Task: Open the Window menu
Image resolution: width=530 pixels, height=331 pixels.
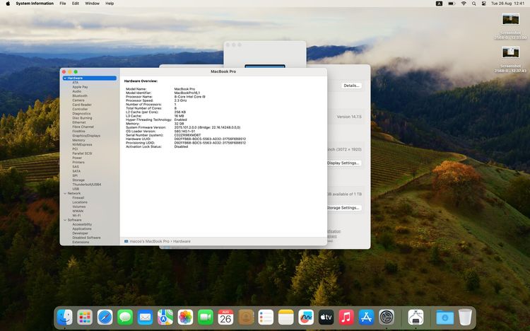Action: click(x=92, y=4)
